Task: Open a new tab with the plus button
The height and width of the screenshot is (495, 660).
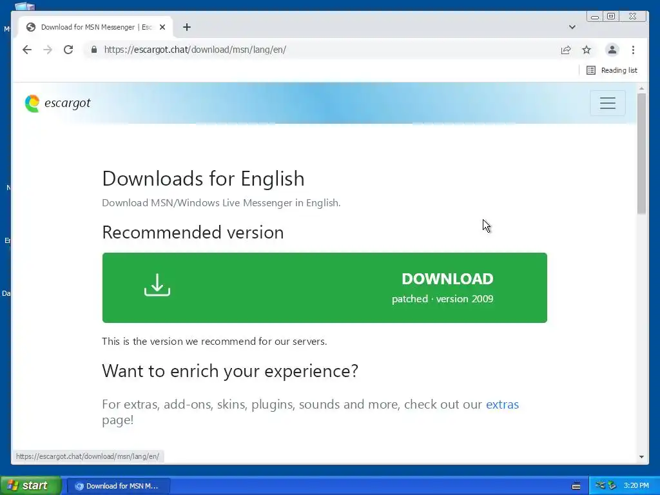Action: (x=187, y=27)
